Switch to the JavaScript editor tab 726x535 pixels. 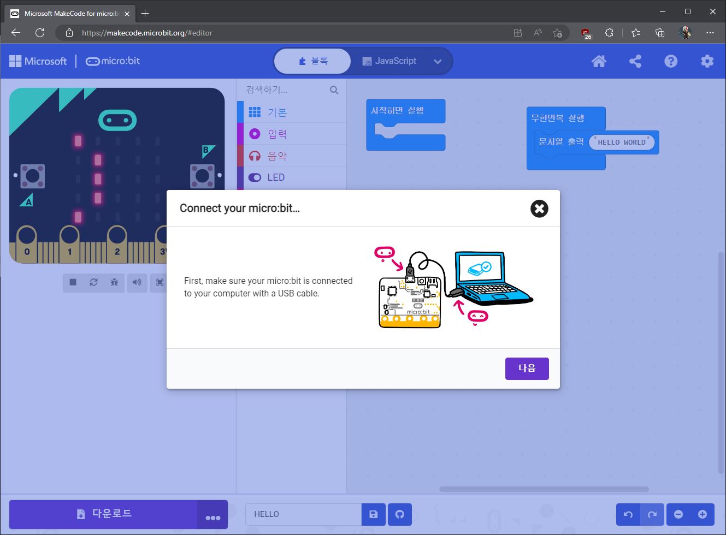[389, 61]
